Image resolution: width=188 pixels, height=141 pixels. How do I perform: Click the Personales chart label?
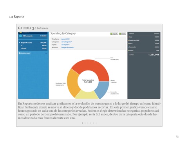[114, 93]
